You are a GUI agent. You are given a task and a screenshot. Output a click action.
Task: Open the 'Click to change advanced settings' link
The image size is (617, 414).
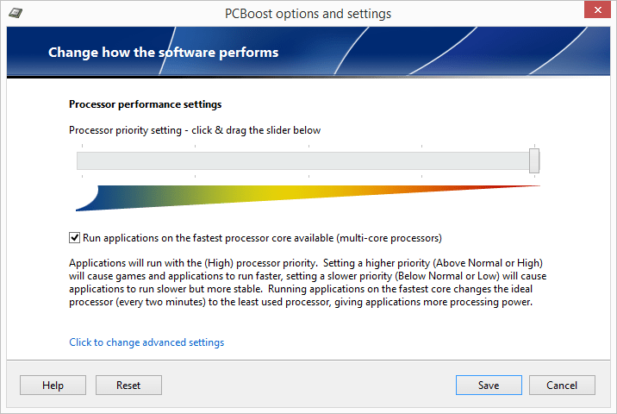pyautogui.click(x=146, y=342)
